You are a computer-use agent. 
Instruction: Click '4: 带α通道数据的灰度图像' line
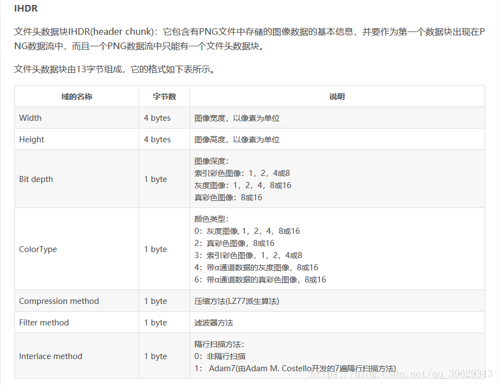[x=256, y=268]
